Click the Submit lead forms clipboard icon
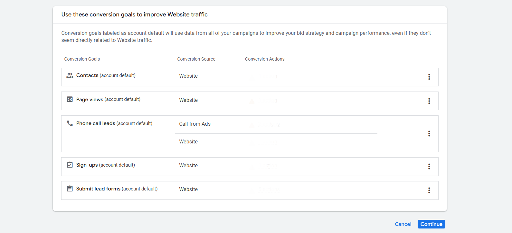The image size is (512, 233). pyautogui.click(x=70, y=189)
